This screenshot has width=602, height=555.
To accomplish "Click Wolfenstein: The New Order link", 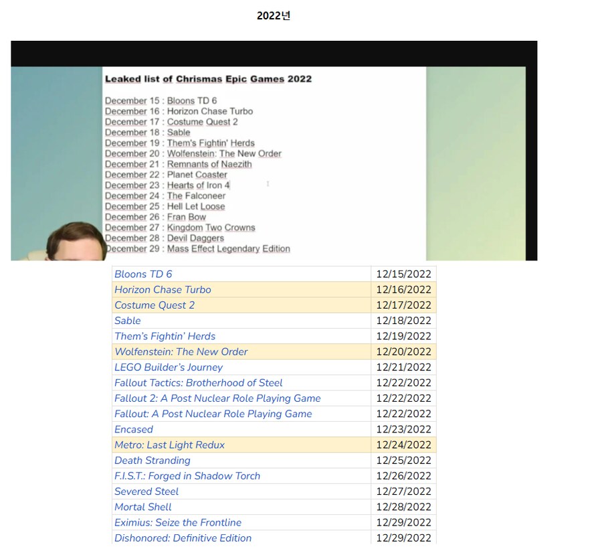I will pos(181,351).
